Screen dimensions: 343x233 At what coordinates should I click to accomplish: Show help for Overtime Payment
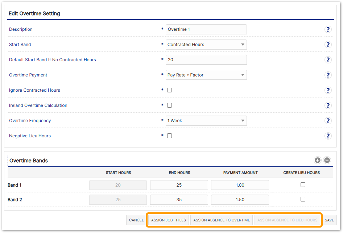tap(328, 75)
